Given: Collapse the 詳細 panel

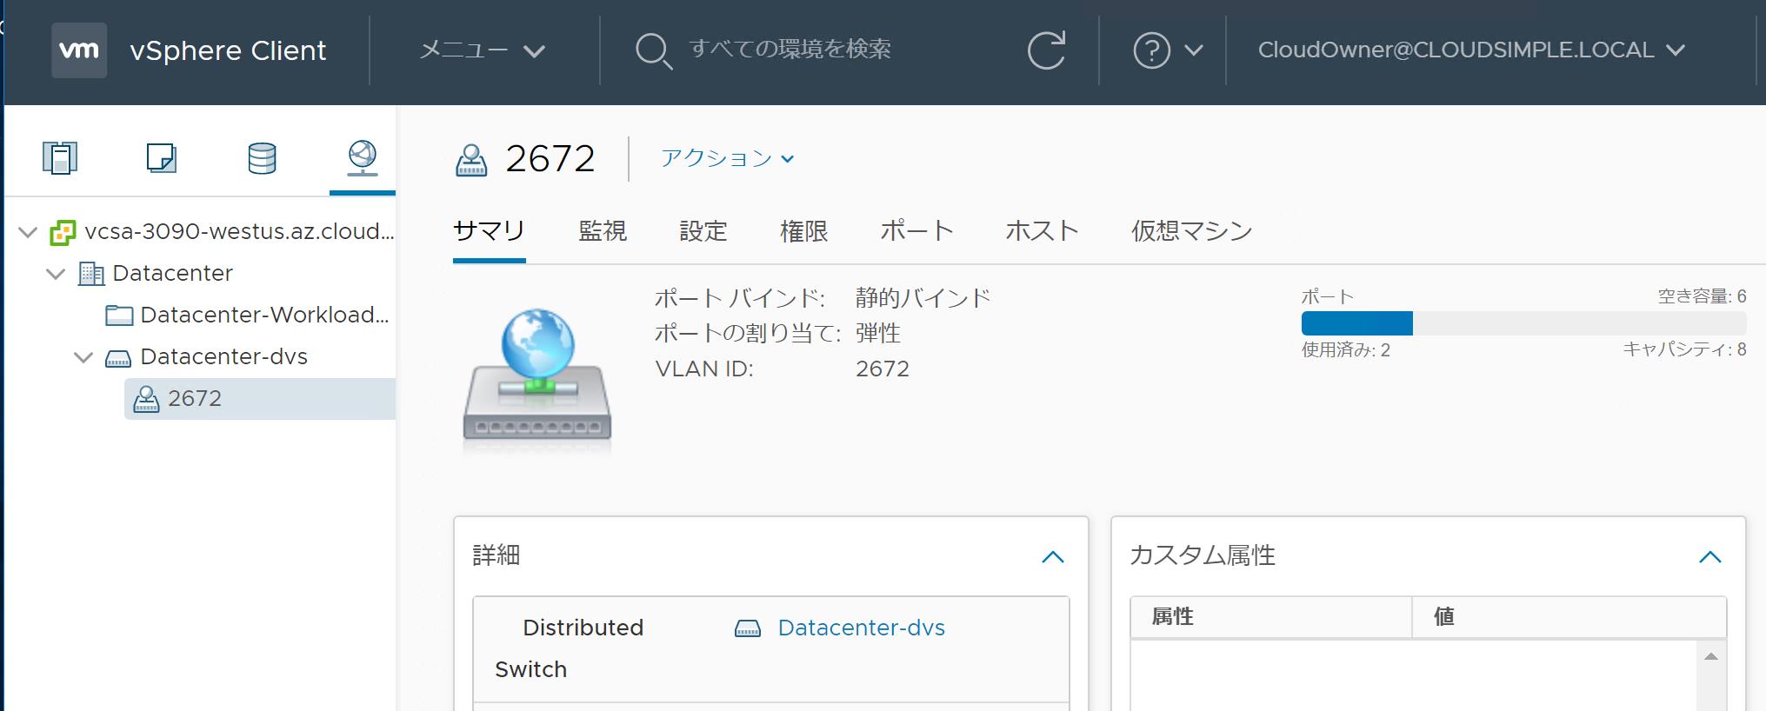Looking at the screenshot, I should click(1053, 556).
